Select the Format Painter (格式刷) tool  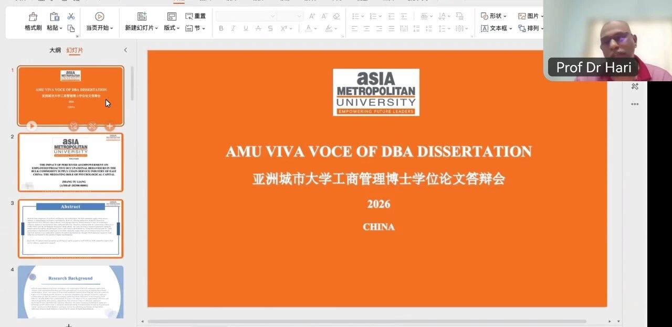click(33, 21)
